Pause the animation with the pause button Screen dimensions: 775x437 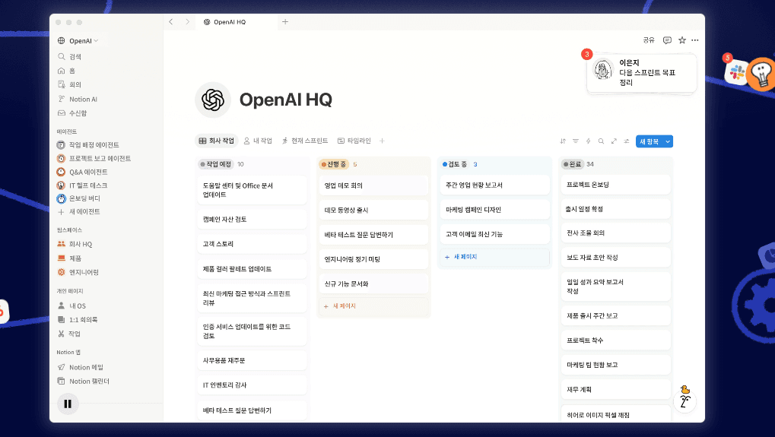tap(68, 404)
